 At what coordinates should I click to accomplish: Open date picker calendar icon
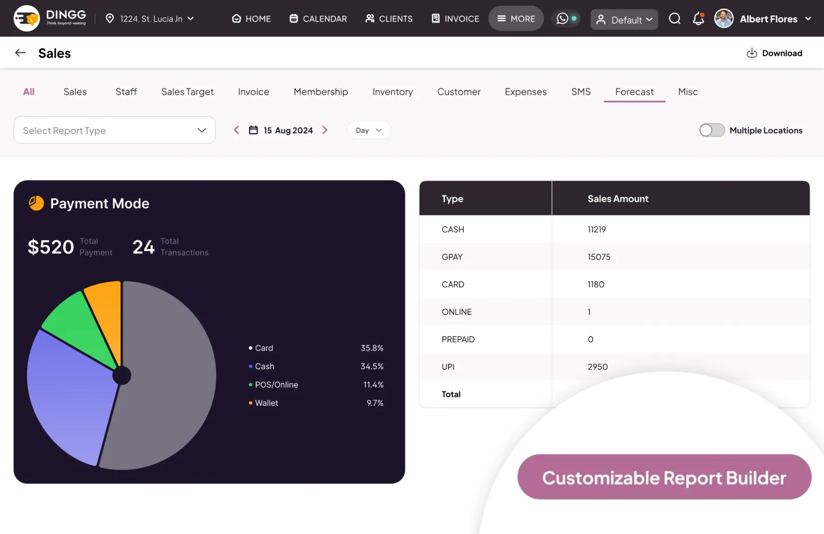253,130
